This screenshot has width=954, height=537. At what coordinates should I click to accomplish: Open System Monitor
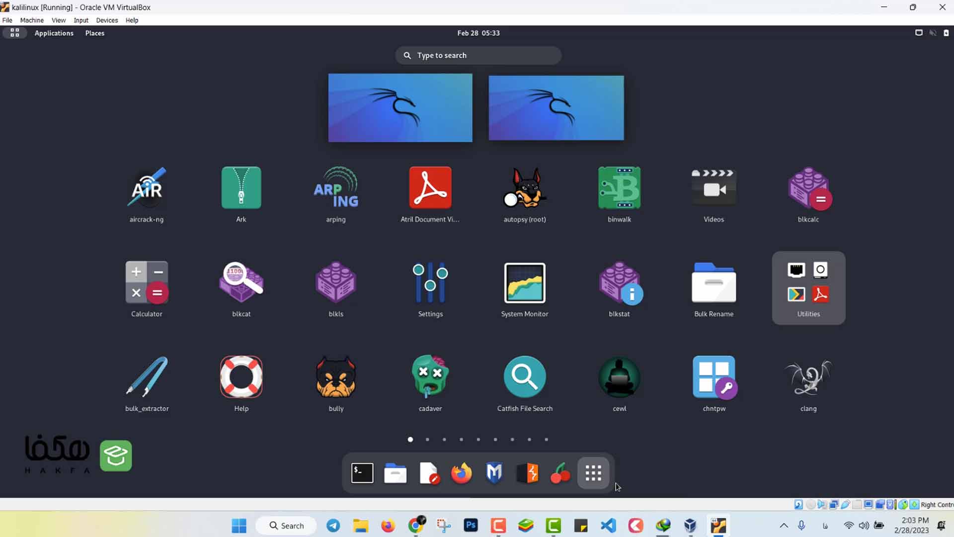[x=525, y=289]
